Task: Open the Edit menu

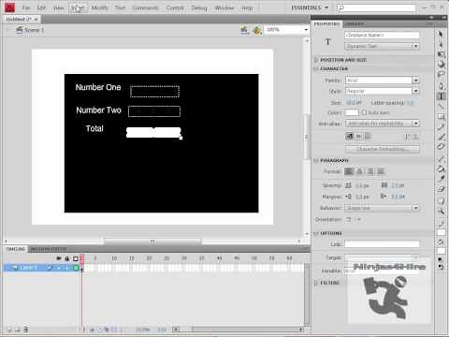Action: pos(41,7)
